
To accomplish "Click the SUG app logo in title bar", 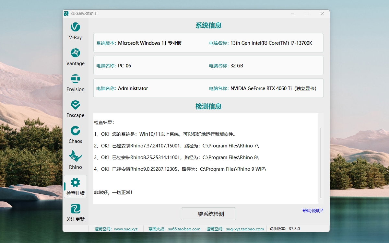I will point(66,14).
